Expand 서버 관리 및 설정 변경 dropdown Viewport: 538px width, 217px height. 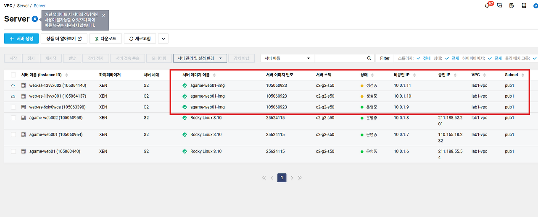(x=200, y=58)
